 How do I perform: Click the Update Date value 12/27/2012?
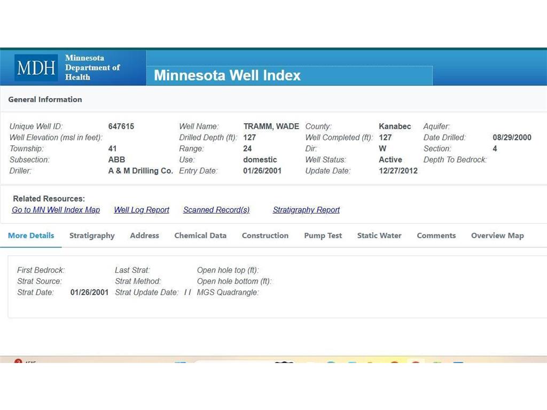(398, 171)
